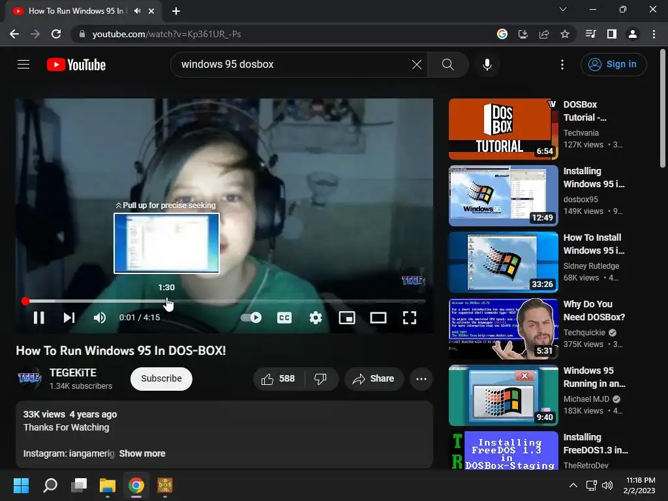Click the Sign in button
The height and width of the screenshot is (501, 668).
[x=613, y=65]
